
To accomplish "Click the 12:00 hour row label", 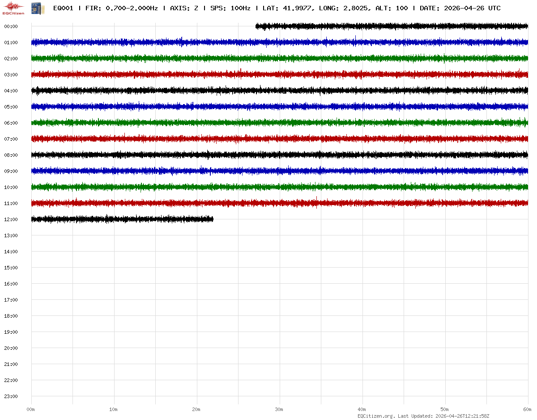I will point(11,219).
